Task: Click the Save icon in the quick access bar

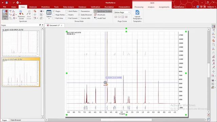Action: pyautogui.click(x=7, y=2)
